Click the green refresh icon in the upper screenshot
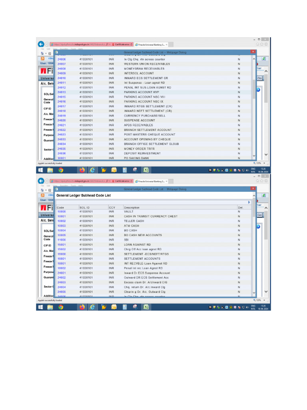This screenshot has height=410, width=307. point(264,58)
